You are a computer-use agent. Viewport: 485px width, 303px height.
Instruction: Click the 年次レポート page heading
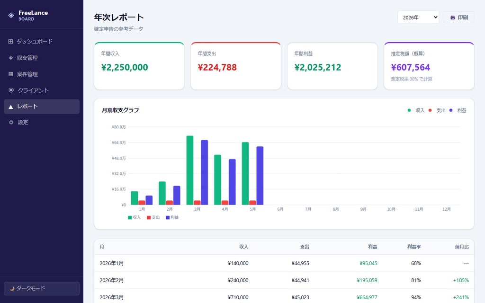pyautogui.click(x=119, y=18)
